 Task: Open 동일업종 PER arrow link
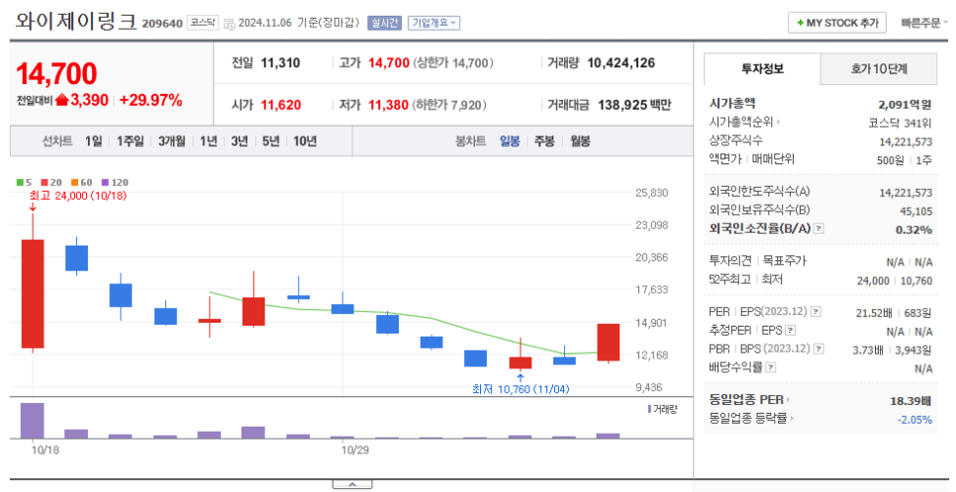point(749,400)
